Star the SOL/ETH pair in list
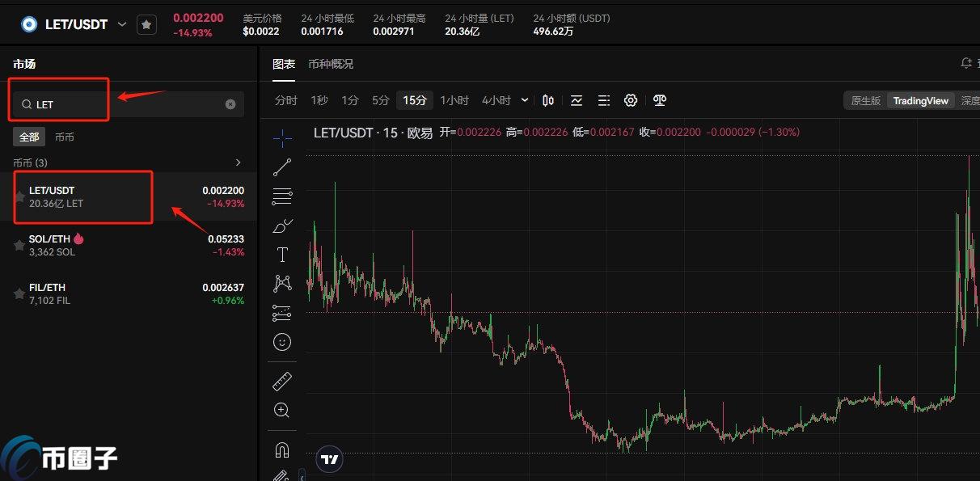The image size is (980, 481). tap(19, 246)
